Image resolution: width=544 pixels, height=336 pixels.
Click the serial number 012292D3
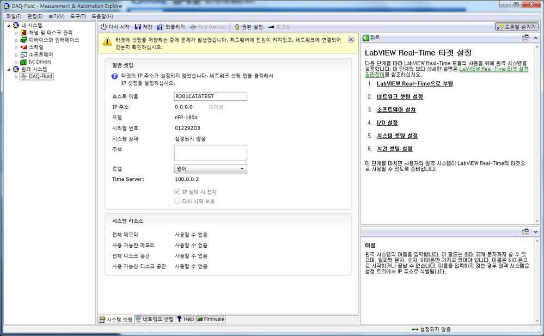click(187, 128)
